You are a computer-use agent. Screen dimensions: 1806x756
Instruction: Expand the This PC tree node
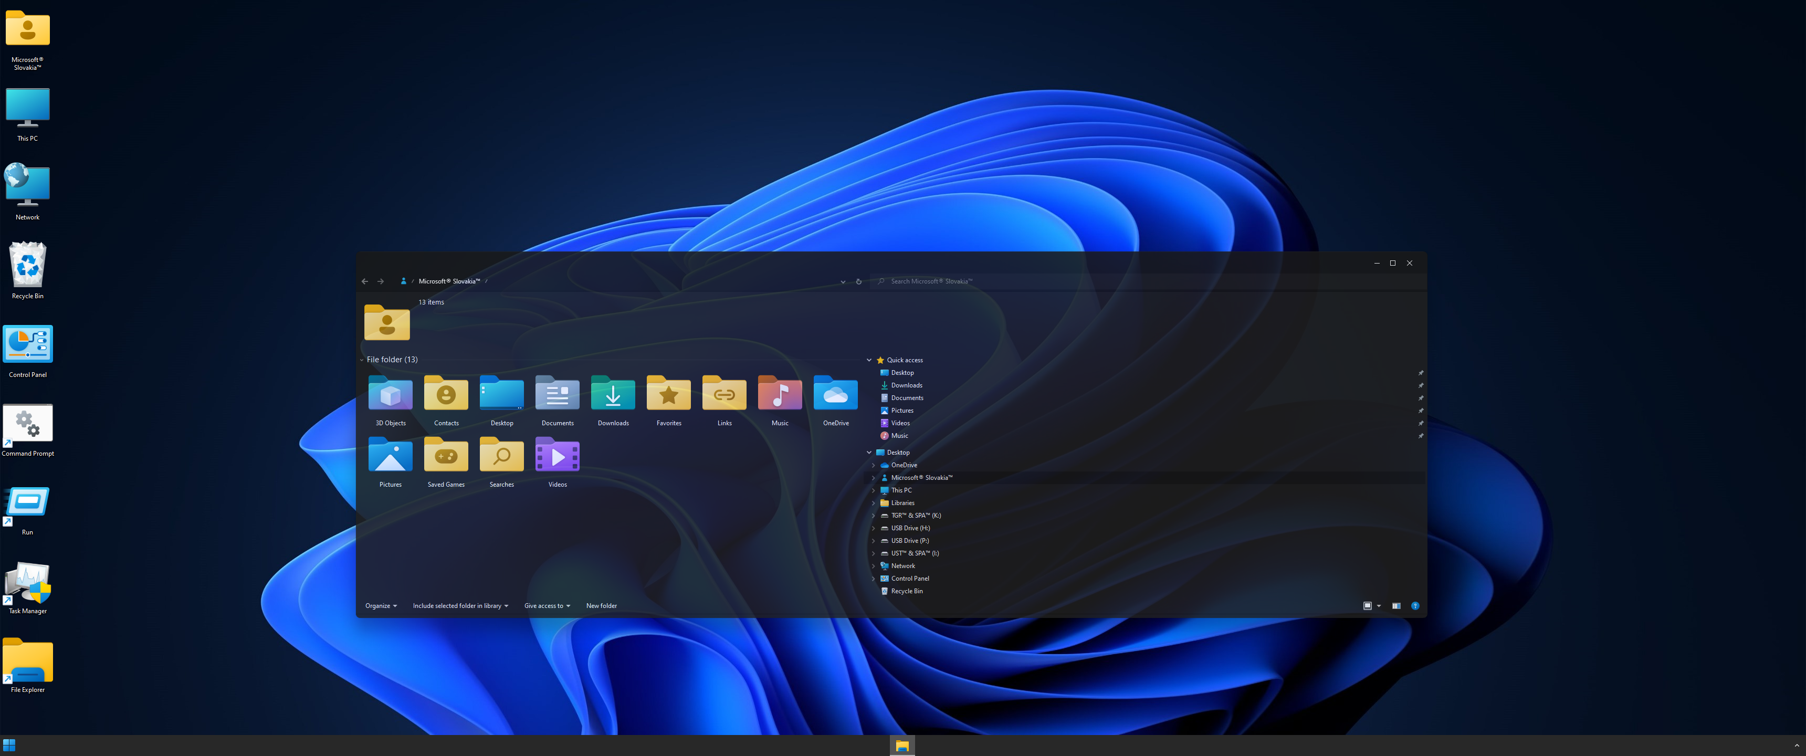click(x=874, y=491)
